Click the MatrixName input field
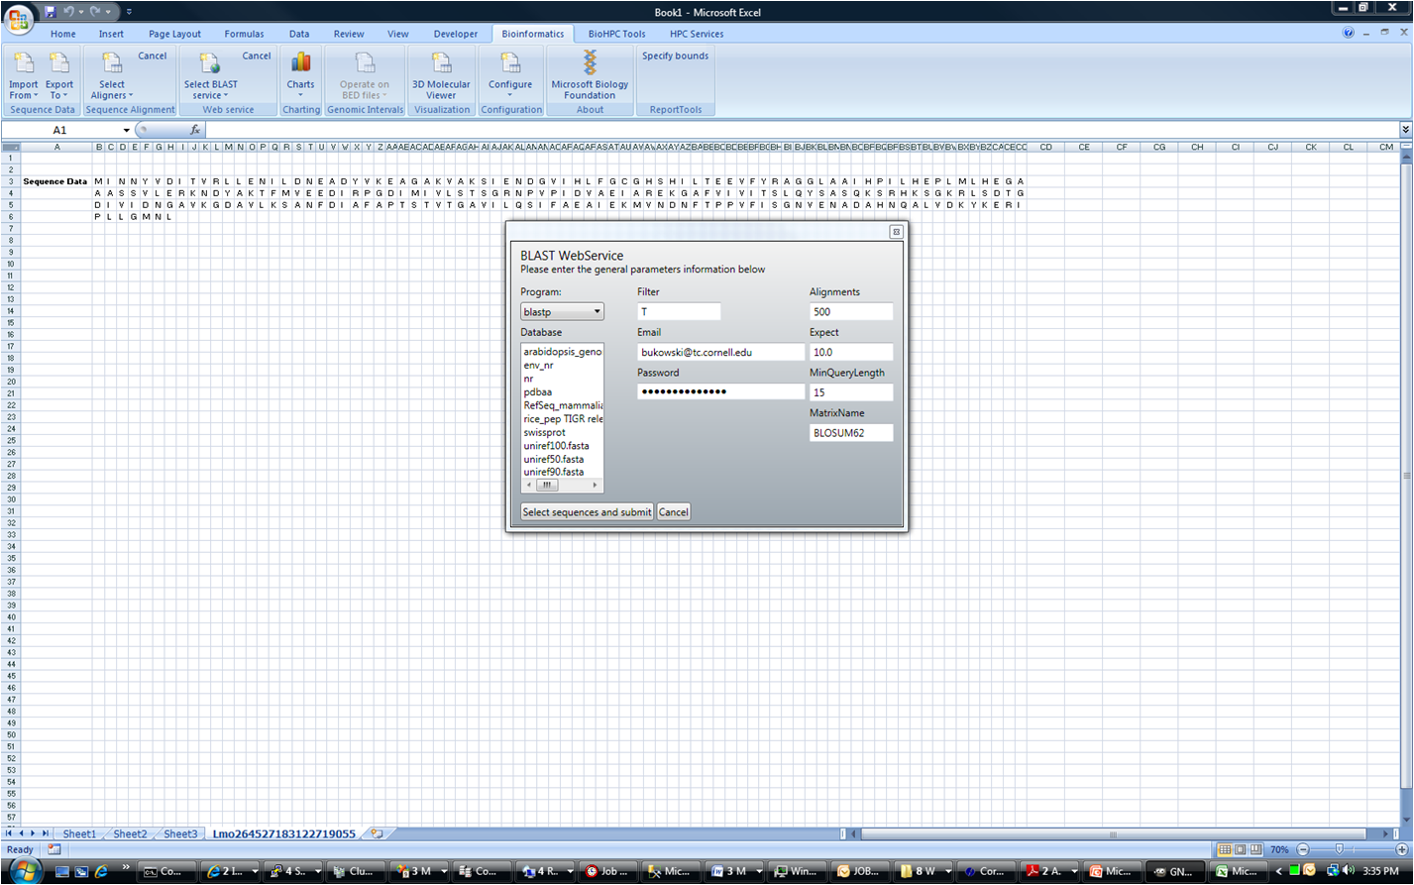1414x885 pixels. pos(851,433)
